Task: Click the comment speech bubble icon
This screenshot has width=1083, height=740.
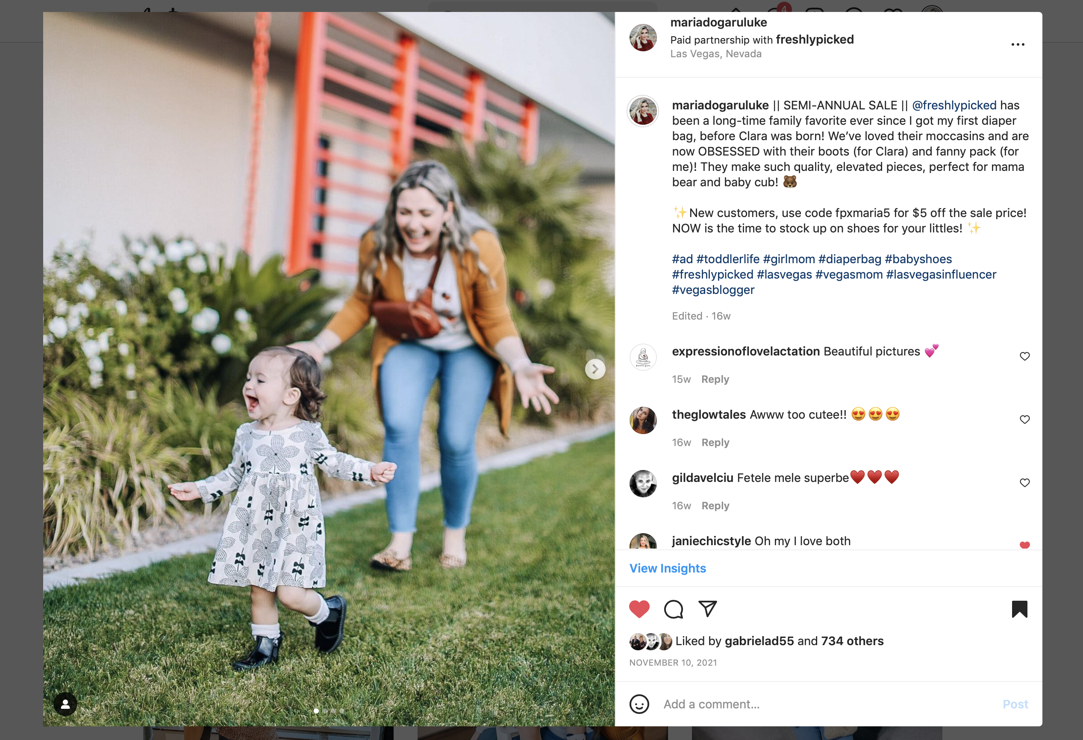Action: coord(674,609)
